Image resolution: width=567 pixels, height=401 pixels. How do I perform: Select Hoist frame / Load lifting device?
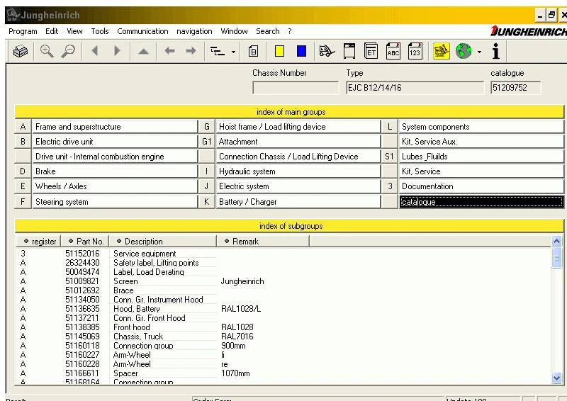298,127
